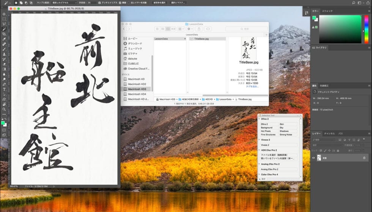
Task: Toggle the anti-alias checkbox in options bar
Action: 99,3
